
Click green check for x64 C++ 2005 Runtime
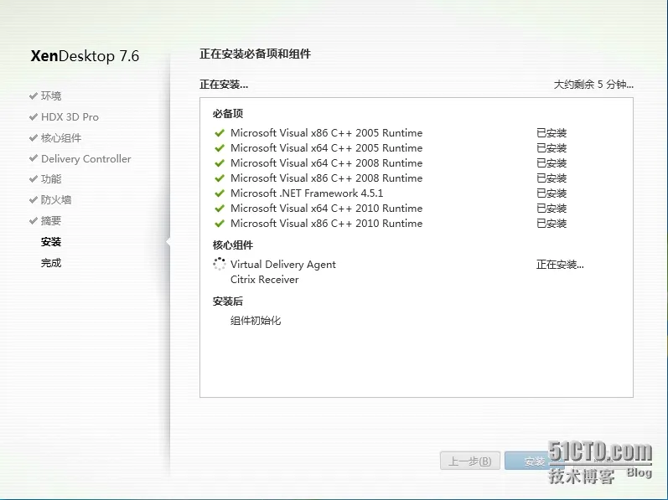pyautogui.click(x=220, y=148)
